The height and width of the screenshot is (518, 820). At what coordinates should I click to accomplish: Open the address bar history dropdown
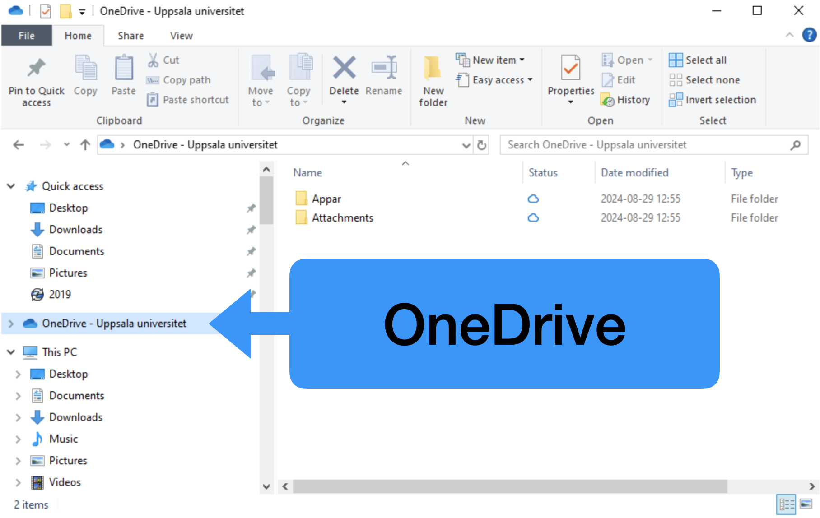(466, 145)
